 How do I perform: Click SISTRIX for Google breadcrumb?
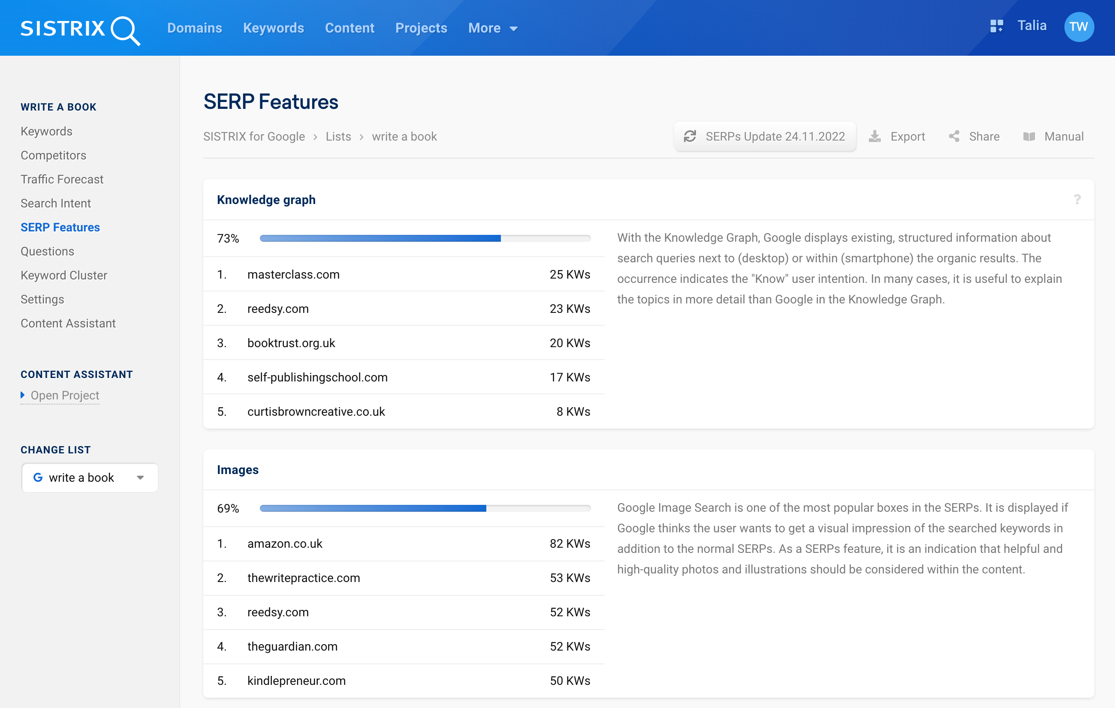coord(254,137)
